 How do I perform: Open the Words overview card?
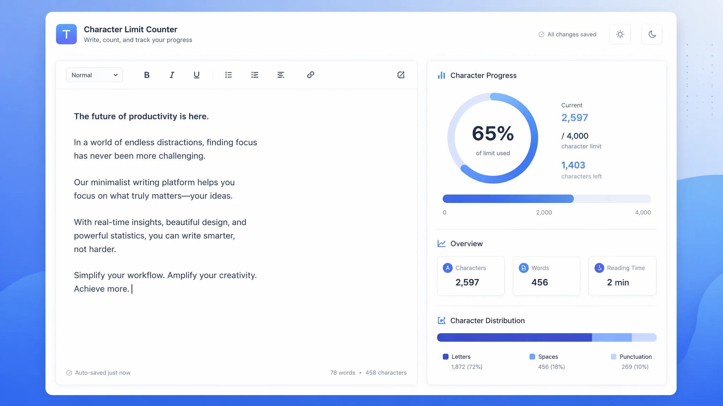[x=546, y=276]
